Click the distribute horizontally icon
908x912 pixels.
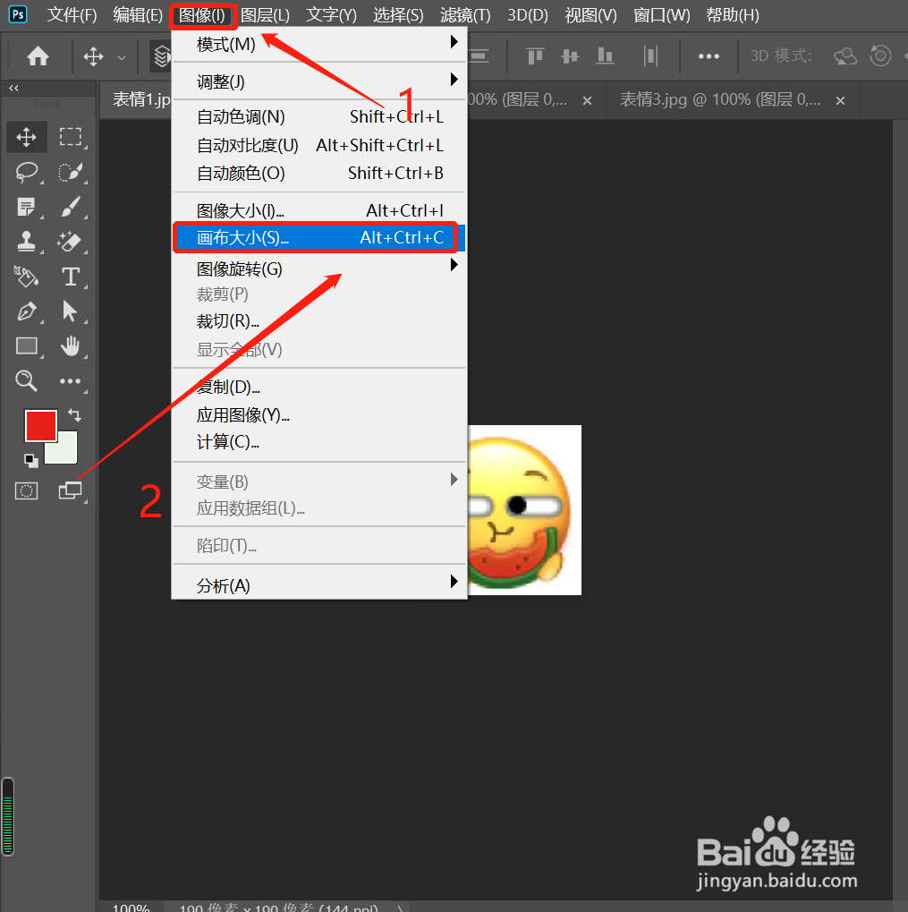click(x=650, y=56)
